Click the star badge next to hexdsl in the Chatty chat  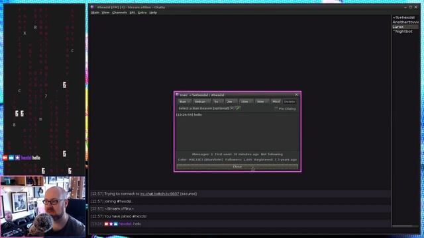[111, 223]
